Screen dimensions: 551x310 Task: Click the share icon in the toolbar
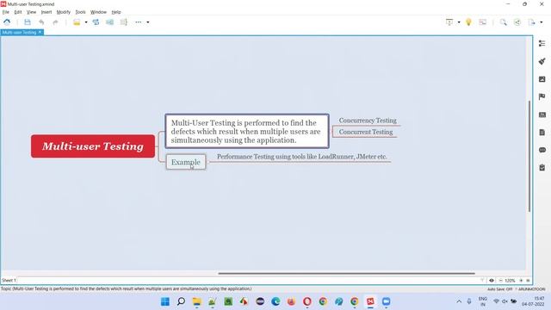517,22
